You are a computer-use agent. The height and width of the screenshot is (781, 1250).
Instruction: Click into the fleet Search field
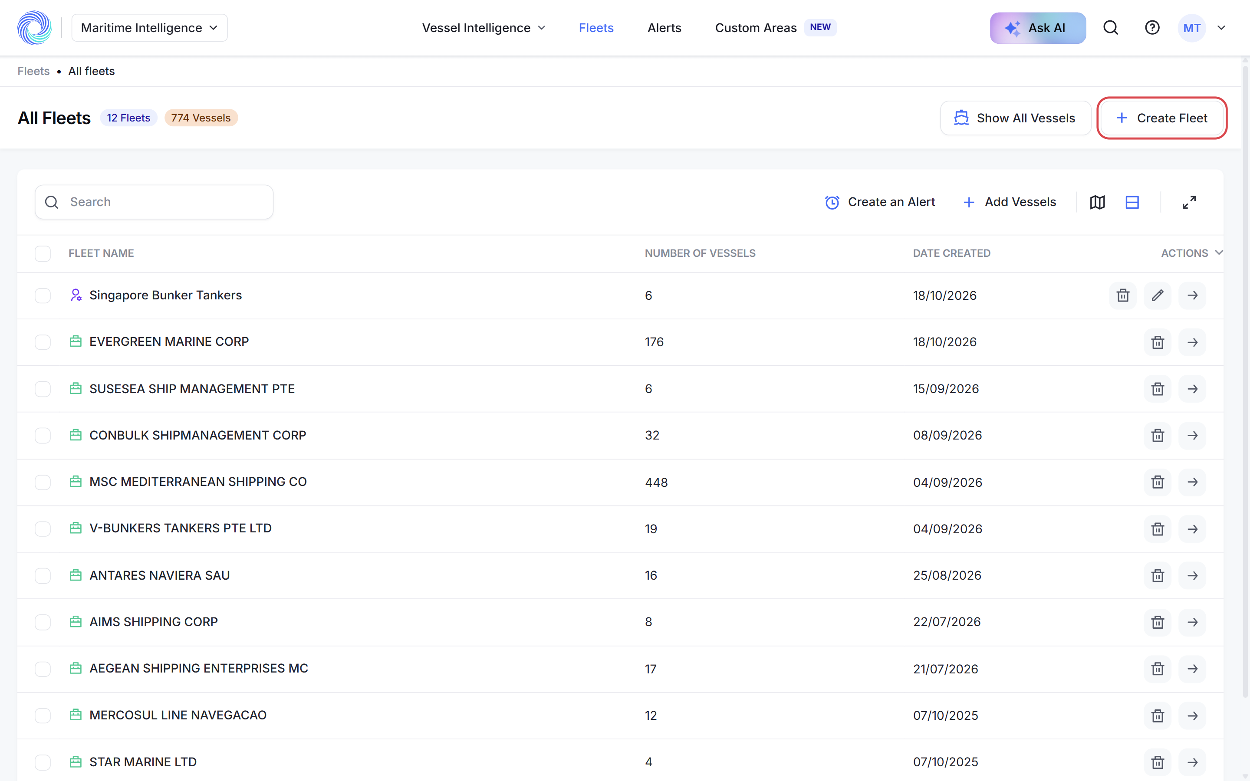[x=154, y=202]
